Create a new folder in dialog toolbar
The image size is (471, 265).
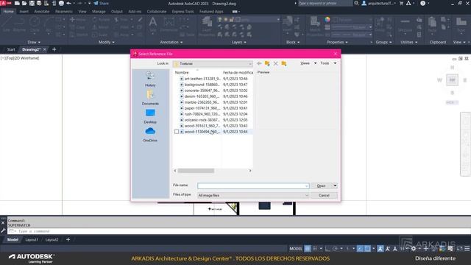[284, 63]
